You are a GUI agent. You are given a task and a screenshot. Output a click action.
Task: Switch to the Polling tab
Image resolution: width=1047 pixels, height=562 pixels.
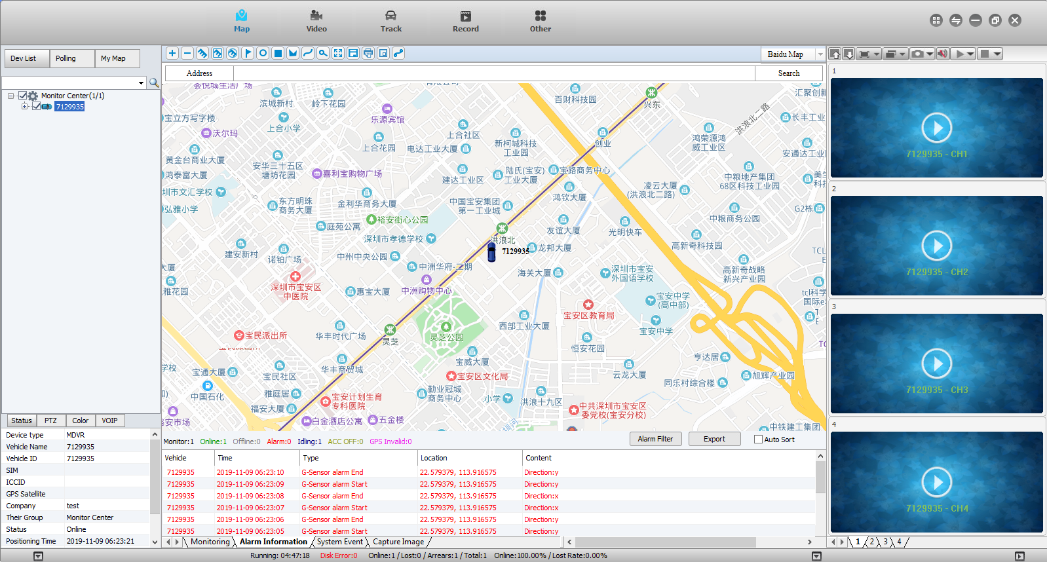(x=66, y=58)
